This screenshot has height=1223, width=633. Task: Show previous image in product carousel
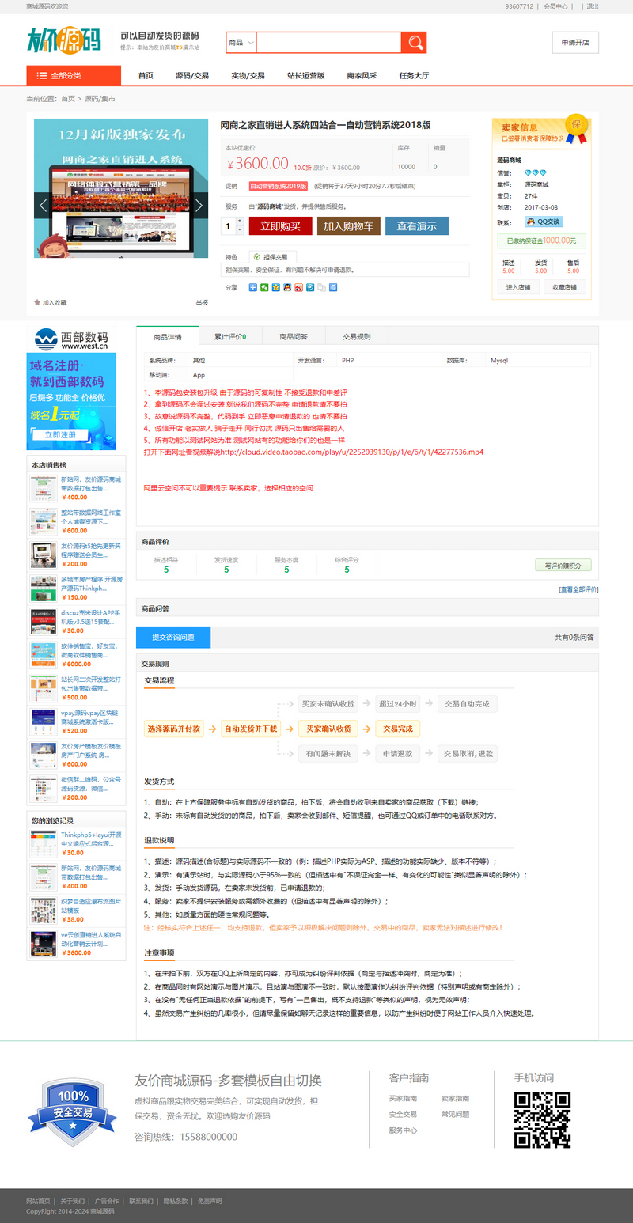(43, 206)
